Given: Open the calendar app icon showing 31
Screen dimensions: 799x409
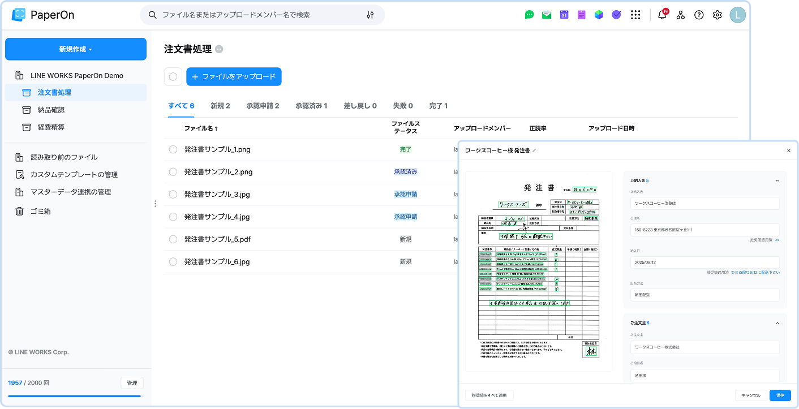Looking at the screenshot, I should (x=564, y=15).
